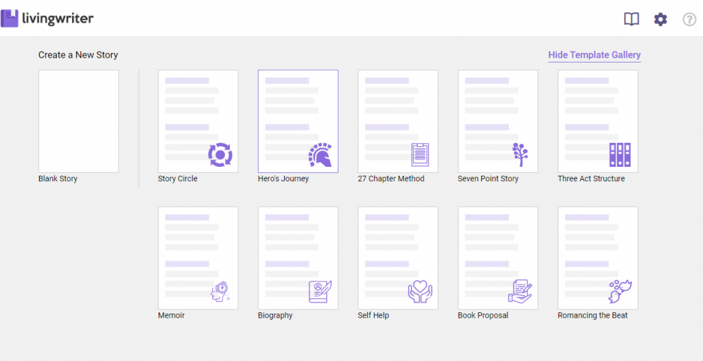Click the help question mark icon

pos(689,19)
